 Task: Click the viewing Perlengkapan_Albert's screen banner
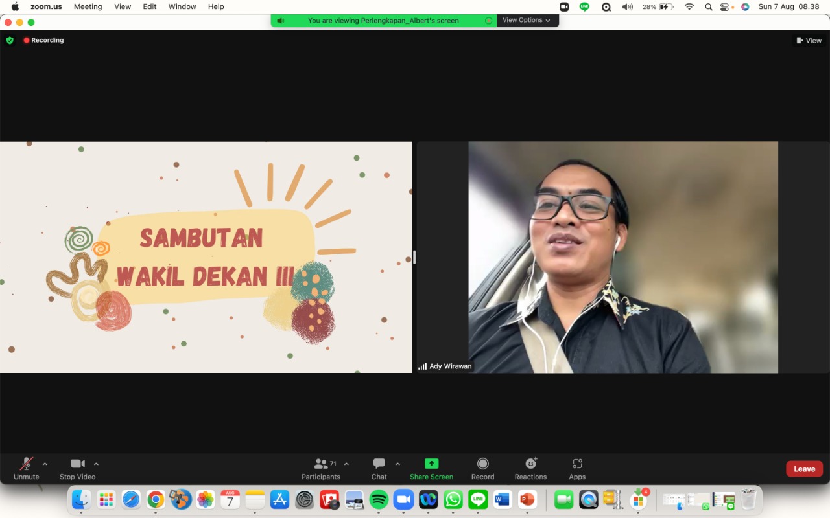point(383,20)
